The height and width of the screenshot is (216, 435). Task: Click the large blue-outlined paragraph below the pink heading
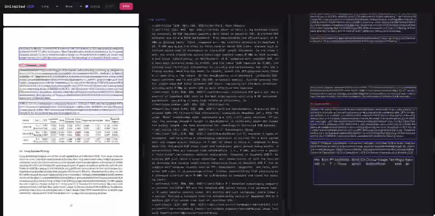(x=71, y=84)
